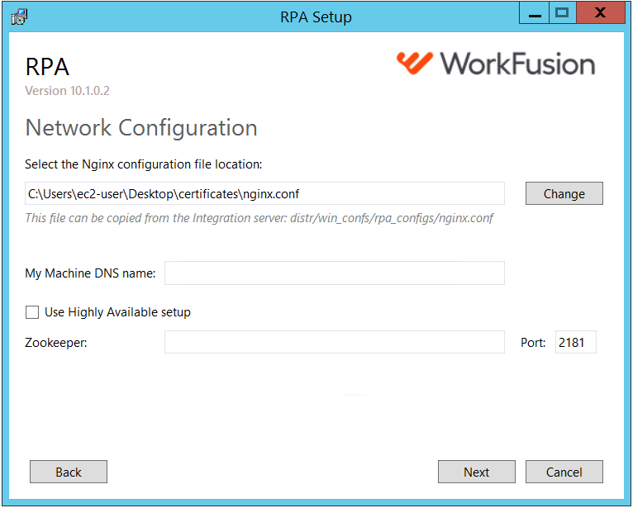Screen dimensions: 633x508
Task: Click the Change button for Nginx file
Action: pos(564,193)
